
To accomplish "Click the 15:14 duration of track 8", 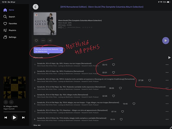I will click(x=113, y=119).
